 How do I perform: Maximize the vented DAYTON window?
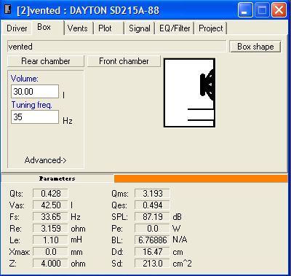262,10
